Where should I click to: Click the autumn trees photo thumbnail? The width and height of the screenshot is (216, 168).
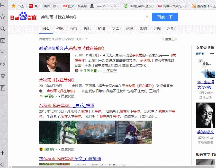[x=96, y=132]
